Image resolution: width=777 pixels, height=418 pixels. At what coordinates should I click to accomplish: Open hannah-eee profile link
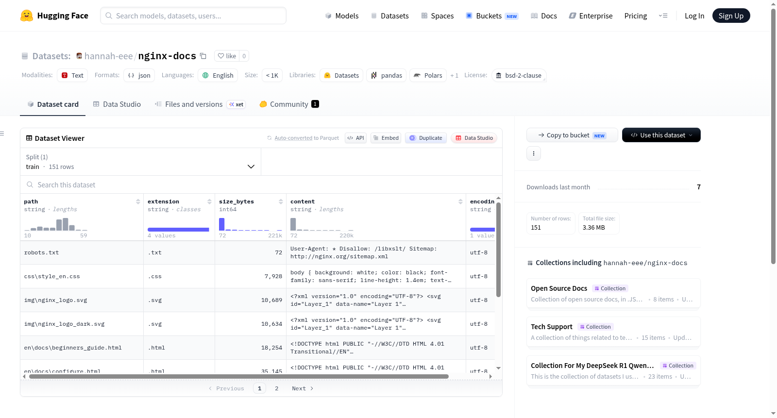[x=108, y=56]
